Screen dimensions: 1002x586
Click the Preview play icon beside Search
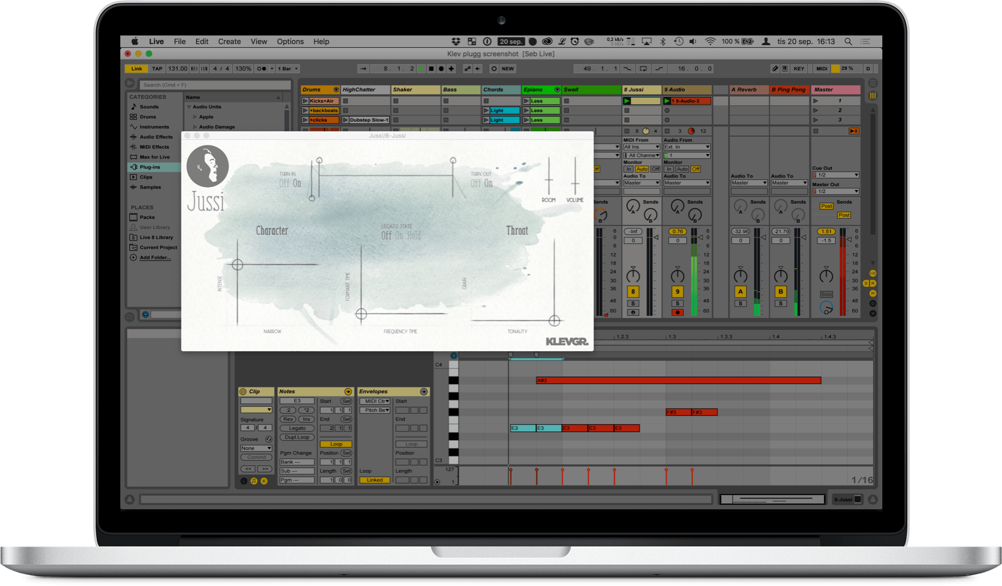(x=131, y=84)
